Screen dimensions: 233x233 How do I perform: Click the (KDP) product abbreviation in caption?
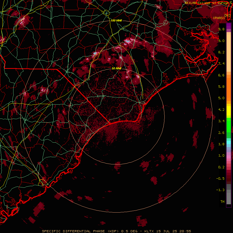(x=113, y=231)
